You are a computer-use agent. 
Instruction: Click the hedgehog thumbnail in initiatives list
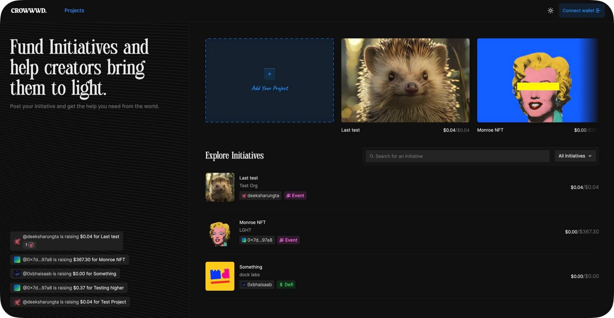click(x=220, y=187)
